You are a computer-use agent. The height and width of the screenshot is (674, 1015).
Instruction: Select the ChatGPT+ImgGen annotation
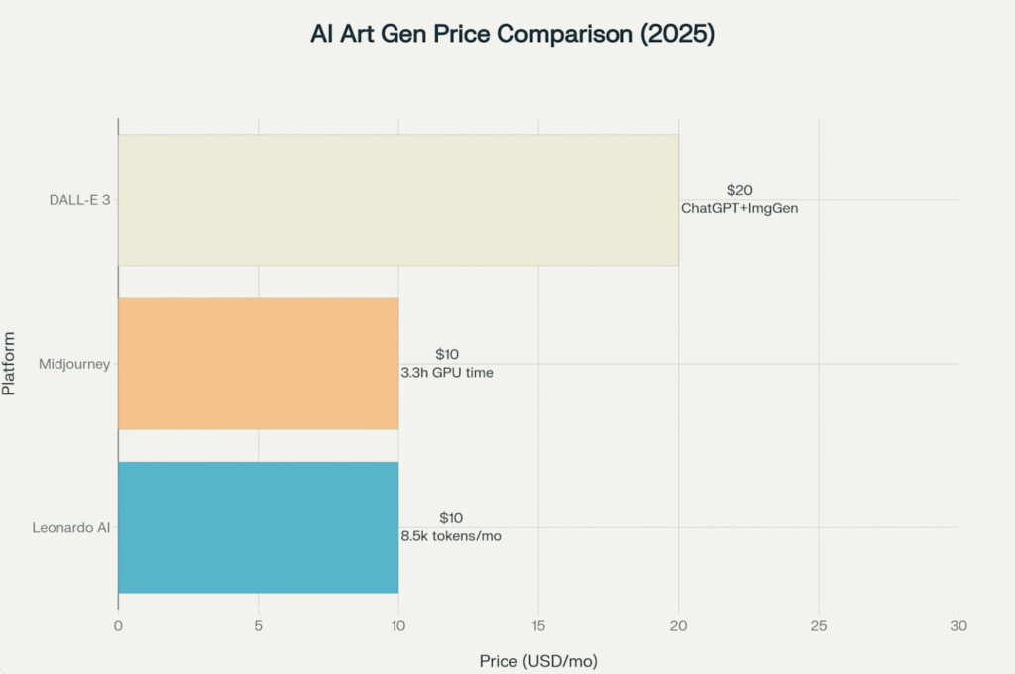click(x=739, y=208)
